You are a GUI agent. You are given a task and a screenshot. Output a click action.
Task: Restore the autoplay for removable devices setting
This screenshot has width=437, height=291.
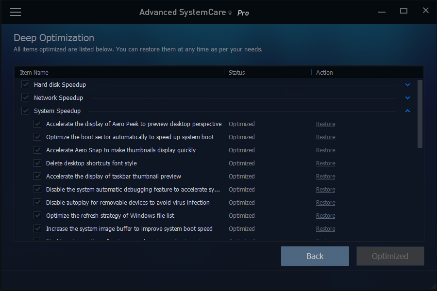(x=325, y=202)
